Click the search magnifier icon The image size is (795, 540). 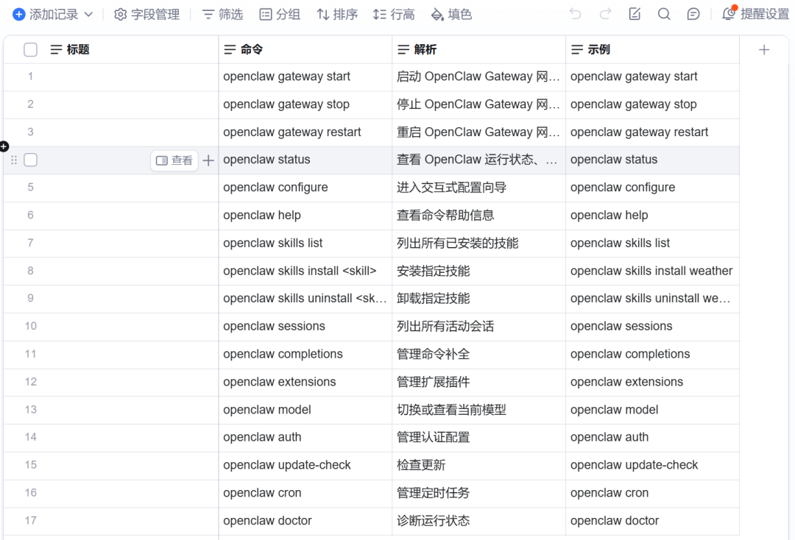[664, 14]
